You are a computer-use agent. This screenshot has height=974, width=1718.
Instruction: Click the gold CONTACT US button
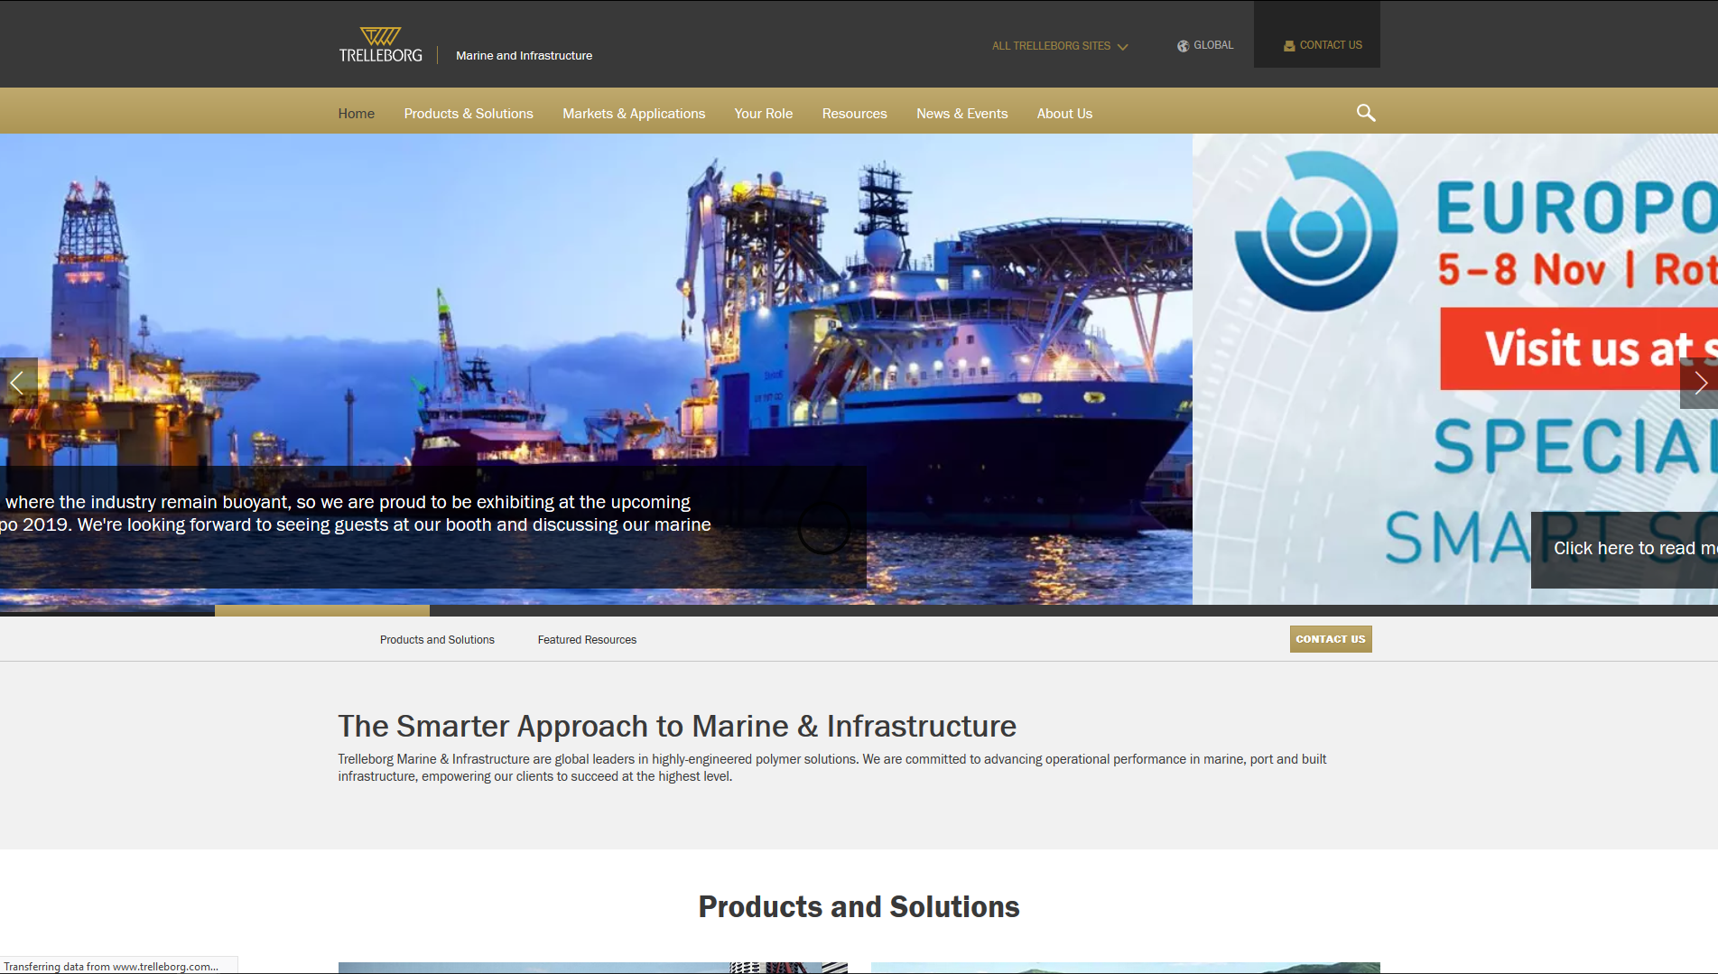1331,639
